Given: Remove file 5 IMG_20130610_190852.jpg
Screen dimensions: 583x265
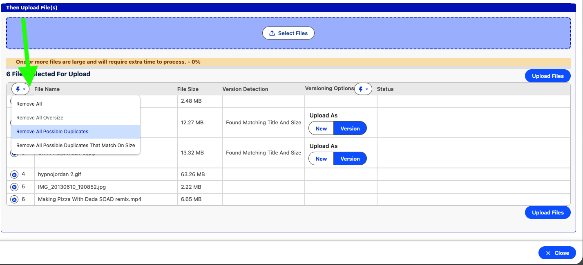Looking at the screenshot, I should click(14, 187).
